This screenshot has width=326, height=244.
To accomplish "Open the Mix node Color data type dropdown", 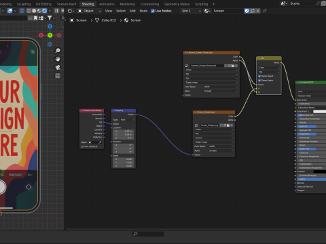I will 269,68.
